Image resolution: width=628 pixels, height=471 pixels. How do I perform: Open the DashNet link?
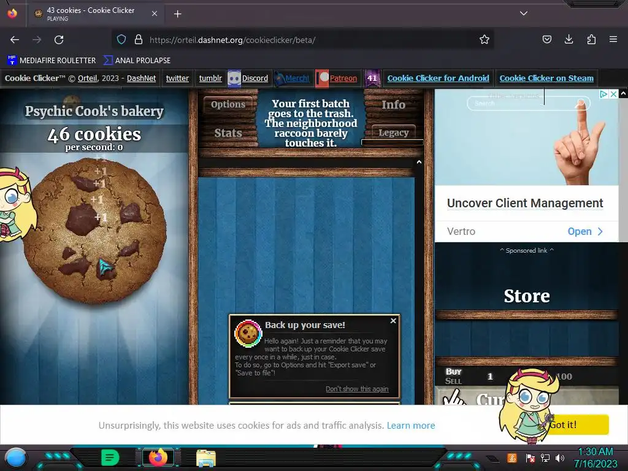(x=142, y=78)
